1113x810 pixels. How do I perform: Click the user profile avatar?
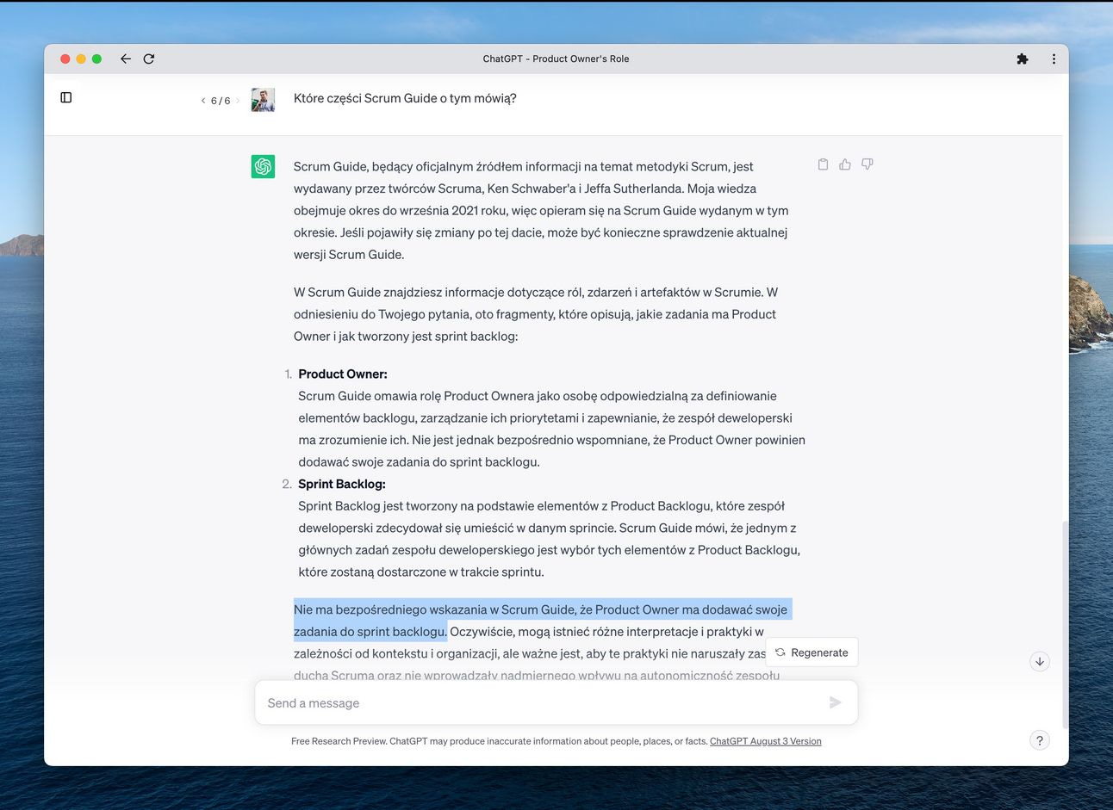pos(263,100)
